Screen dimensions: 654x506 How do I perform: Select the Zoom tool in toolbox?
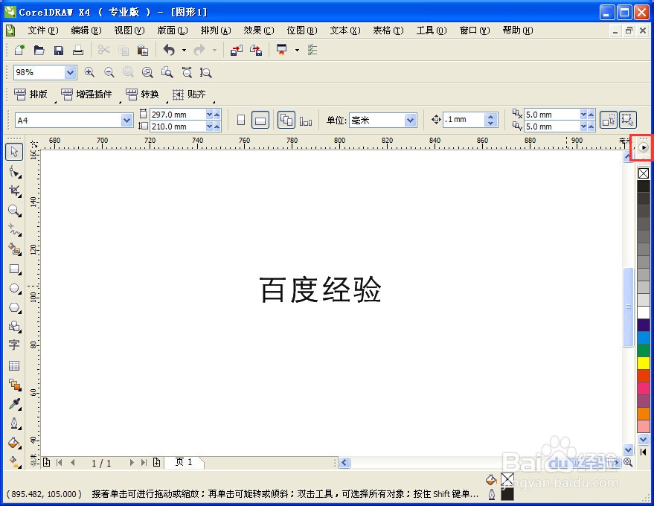coord(15,211)
